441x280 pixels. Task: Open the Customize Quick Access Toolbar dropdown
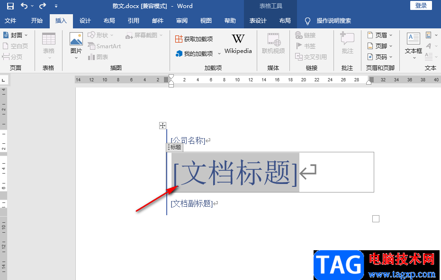56,6
